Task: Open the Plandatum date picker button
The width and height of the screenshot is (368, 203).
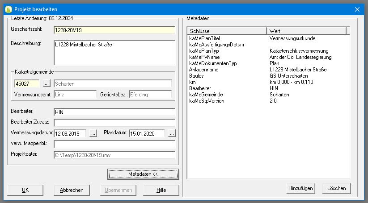Action: pos(172,133)
